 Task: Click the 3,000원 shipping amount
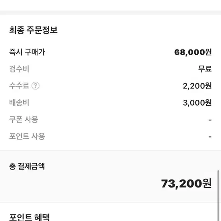click(x=197, y=103)
